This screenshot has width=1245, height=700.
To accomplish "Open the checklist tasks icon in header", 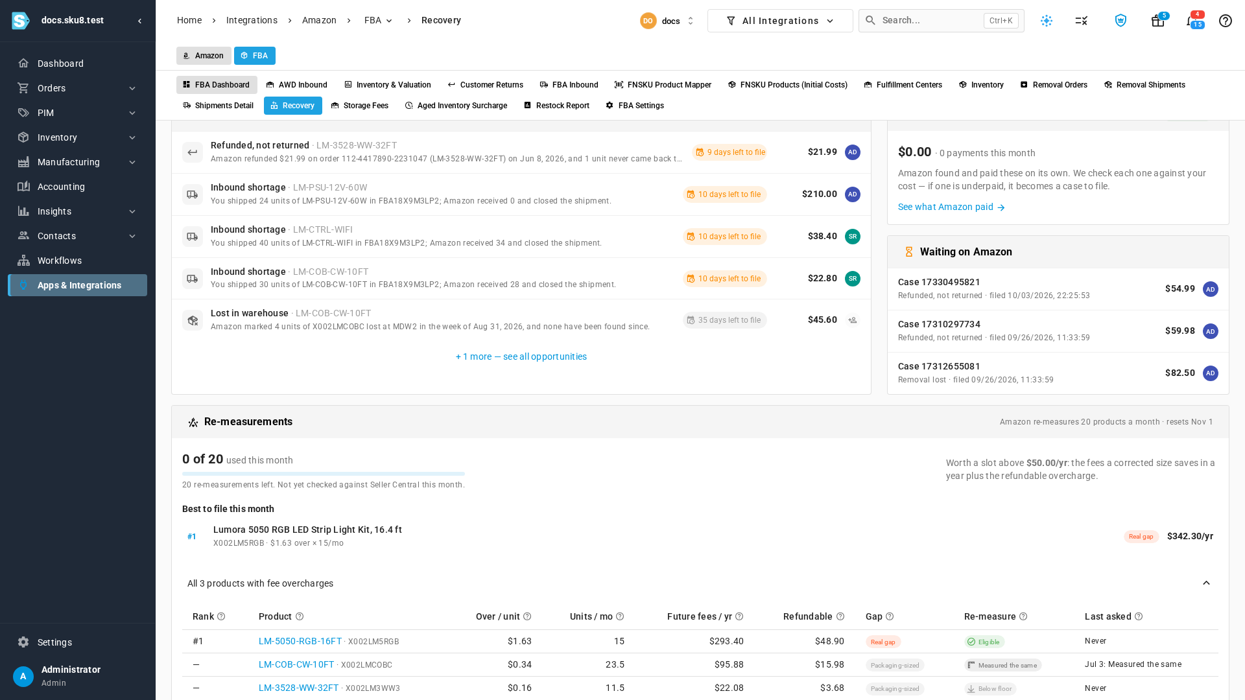I will [x=1082, y=21].
